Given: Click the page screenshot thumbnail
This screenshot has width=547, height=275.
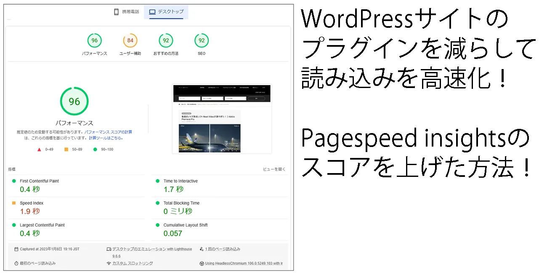Looking at the screenshot, I should pos(222,119).
